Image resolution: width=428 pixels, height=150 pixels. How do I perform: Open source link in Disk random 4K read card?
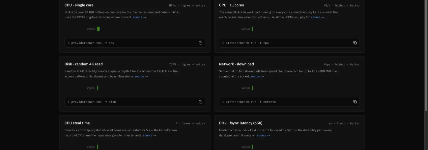(141, 76)
